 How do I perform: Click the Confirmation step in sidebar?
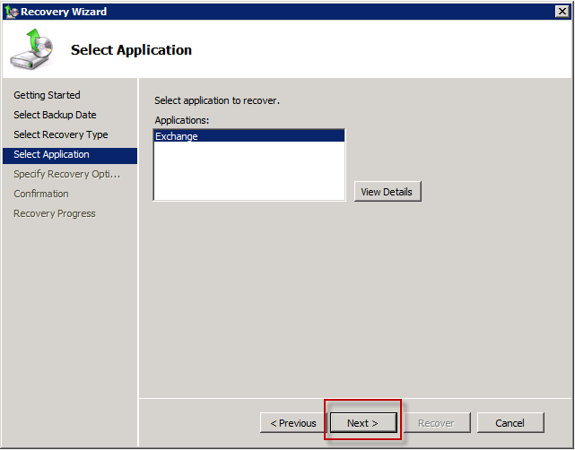pos(41,194)
